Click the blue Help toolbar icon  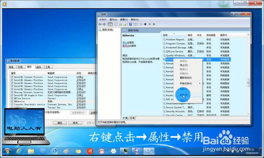[130, 24]
